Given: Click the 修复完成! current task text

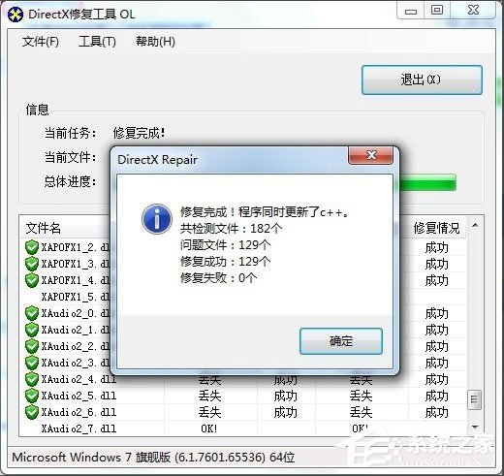Looking at the screenshot, I should click(x=140, y=133).
